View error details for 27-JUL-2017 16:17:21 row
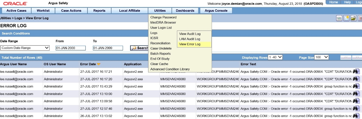Screen dimensions: 362x119 pyautogui.click(x=356, y=71)
